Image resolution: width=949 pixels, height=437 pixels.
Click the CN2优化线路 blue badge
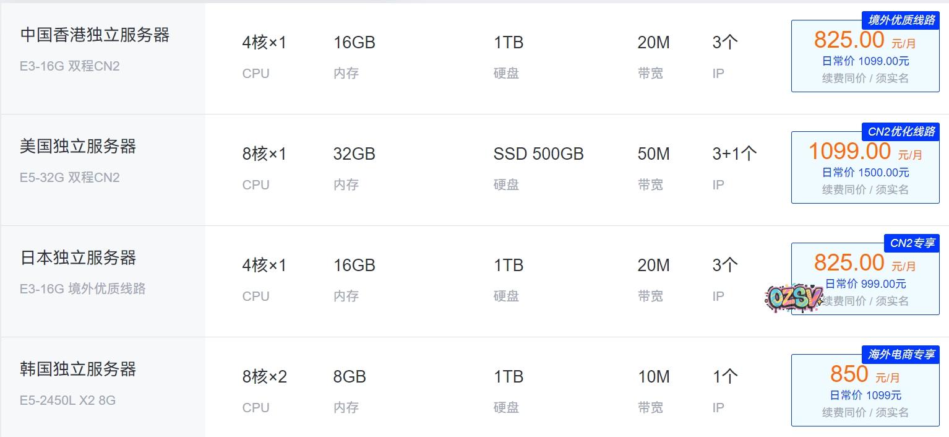[901, 132]
